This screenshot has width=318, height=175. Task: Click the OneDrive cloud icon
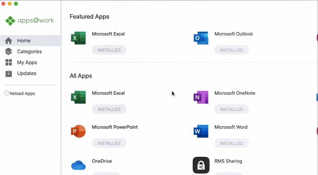[78, 165]
